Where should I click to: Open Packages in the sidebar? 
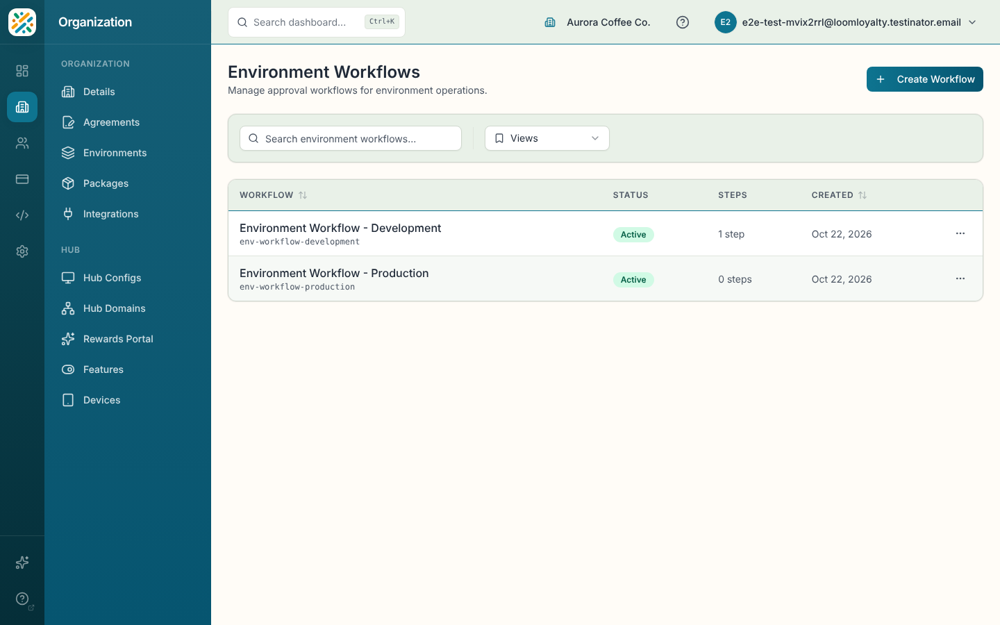128,183
